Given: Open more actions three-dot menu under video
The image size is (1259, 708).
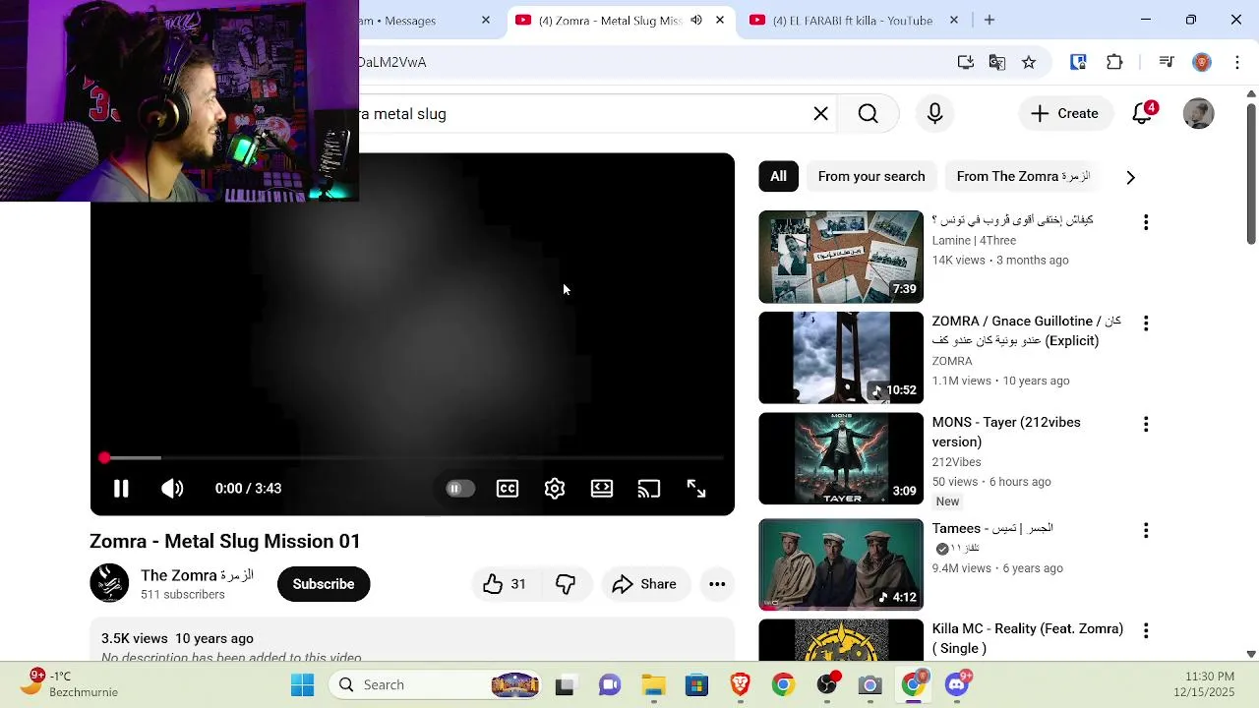Looking at the screenshot, I should click(717, 584).
